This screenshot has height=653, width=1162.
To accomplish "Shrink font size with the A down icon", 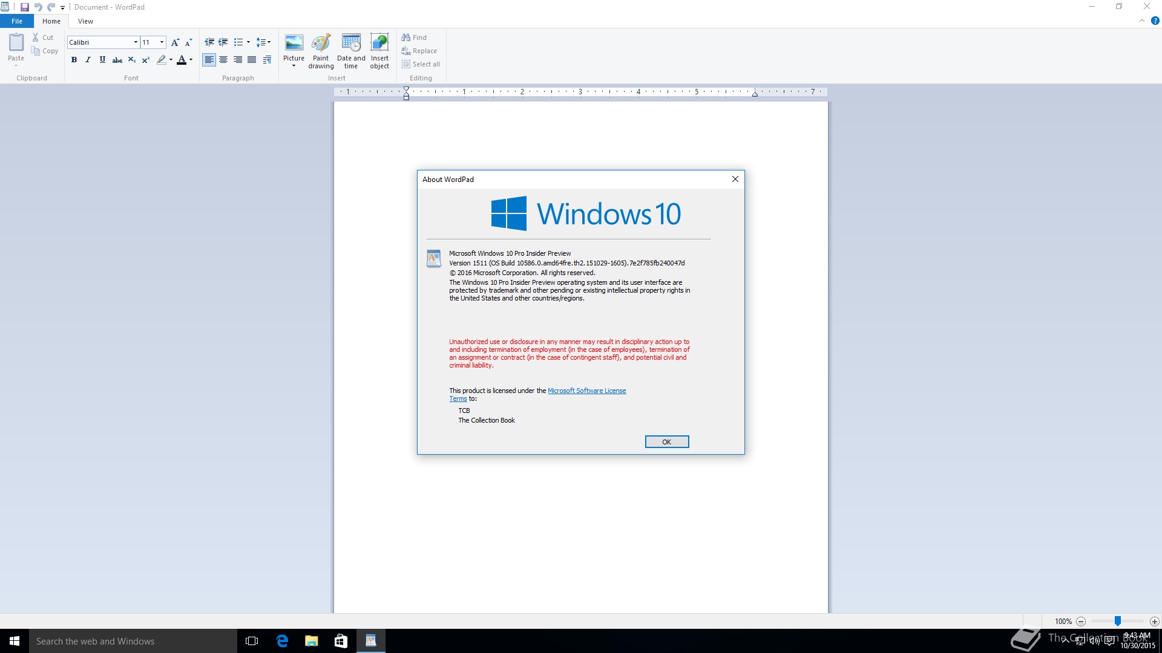I will point(188,42).
